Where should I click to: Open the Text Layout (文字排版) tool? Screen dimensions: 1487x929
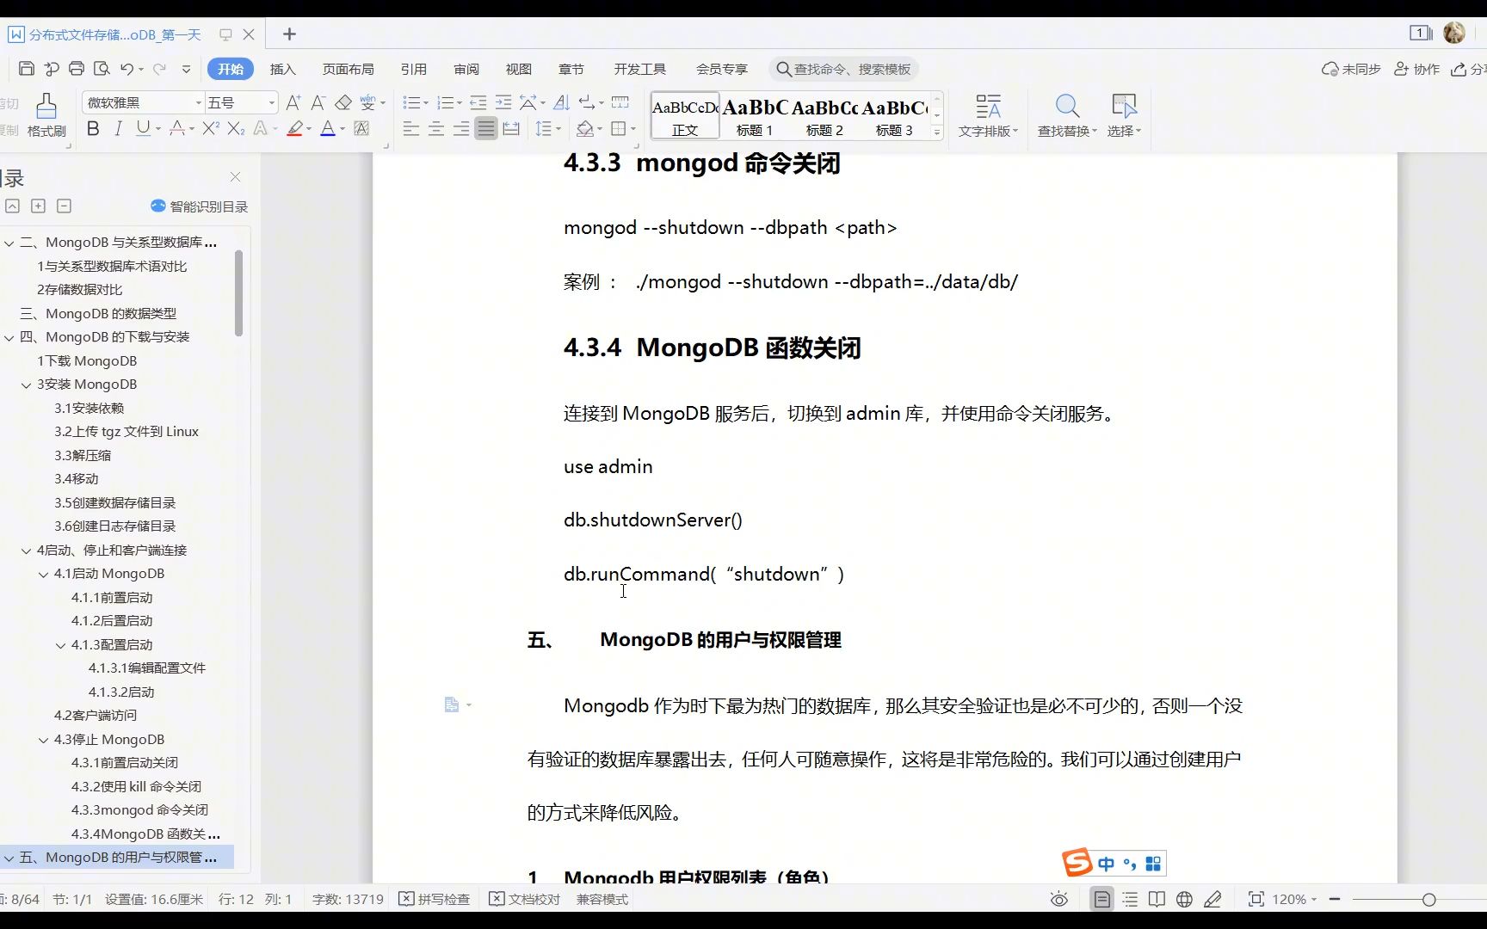[988, 115]
